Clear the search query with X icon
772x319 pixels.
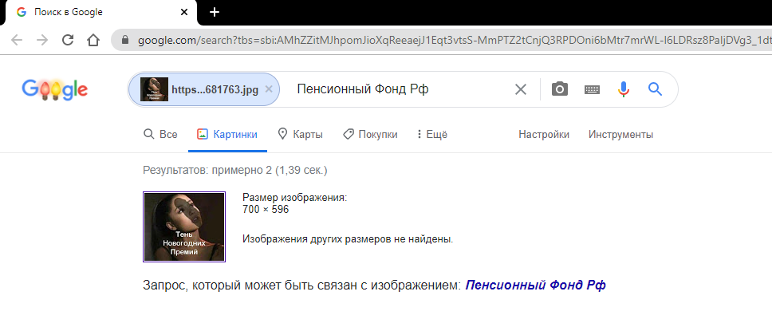pos(521,89)
